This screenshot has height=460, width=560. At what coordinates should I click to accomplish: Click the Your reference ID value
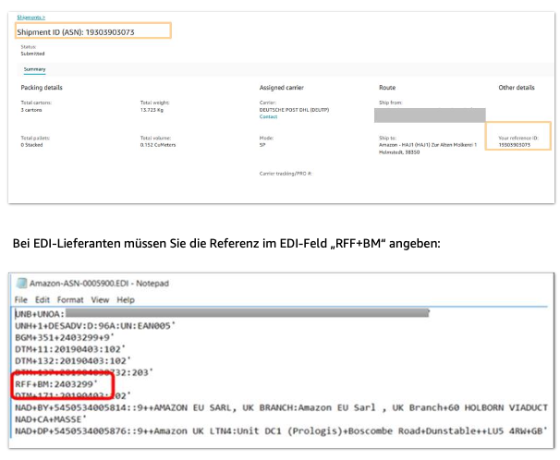tap(517, 145)
